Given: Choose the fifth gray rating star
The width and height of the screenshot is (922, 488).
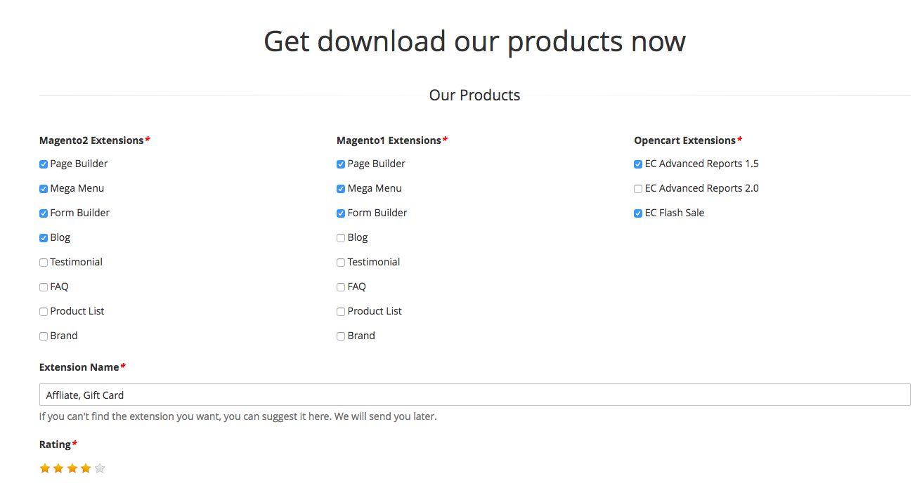Looking at the screenshot, I should (100, 468).
